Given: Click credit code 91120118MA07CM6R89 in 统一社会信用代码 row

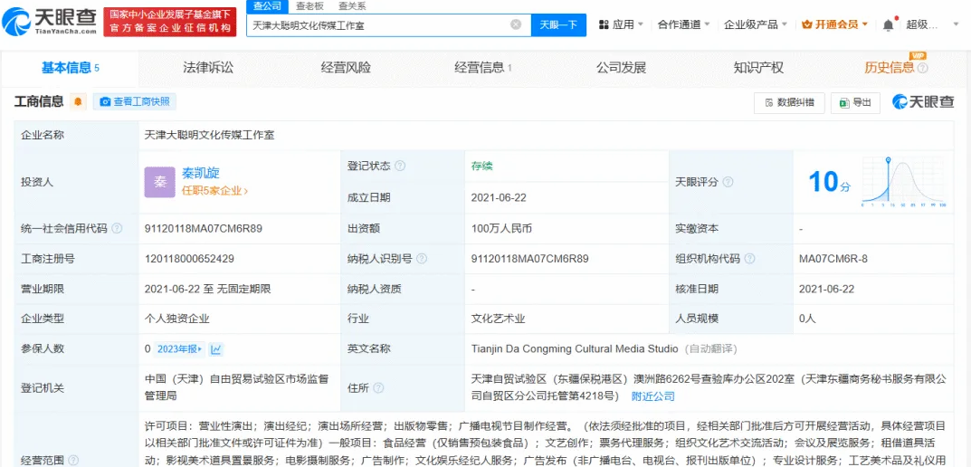Looking at the screenshot, I should pos(203,229).
